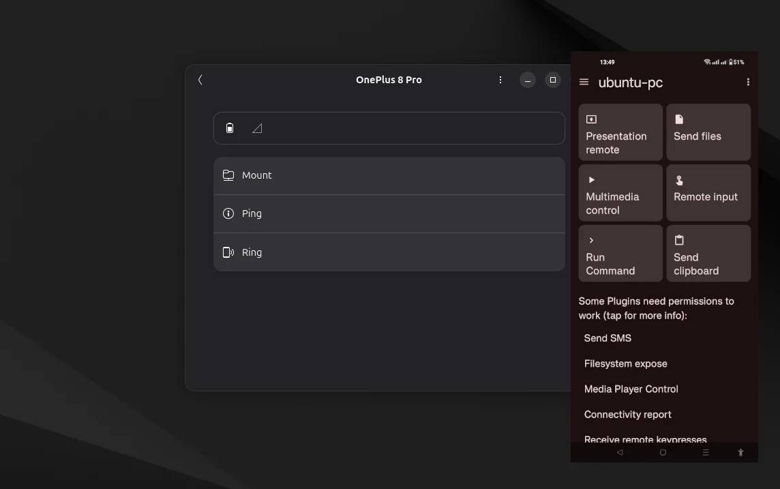This screenshot has width=780, height=489.
Task: Click the Mount folder icon
Action: 228,175
